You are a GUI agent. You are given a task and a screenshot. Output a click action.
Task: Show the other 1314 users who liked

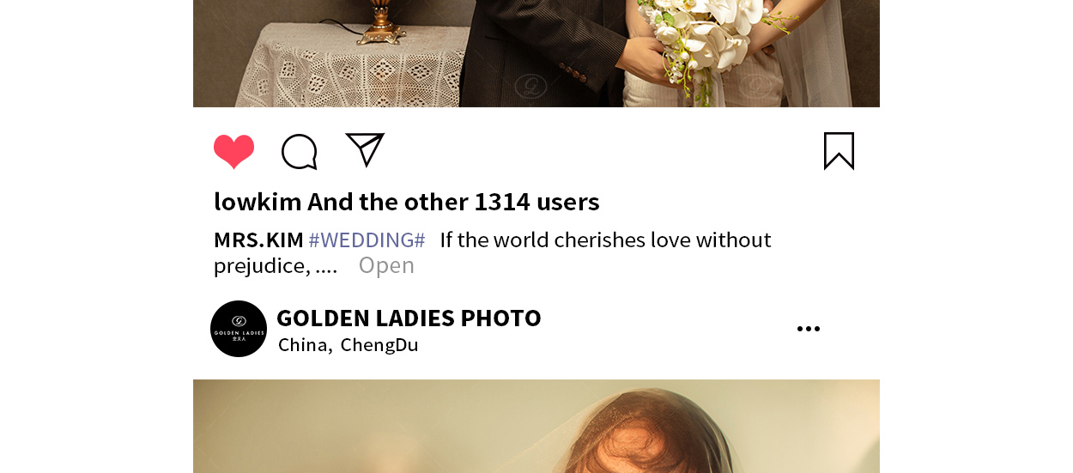pyautogui.click(x=453, y=203)
